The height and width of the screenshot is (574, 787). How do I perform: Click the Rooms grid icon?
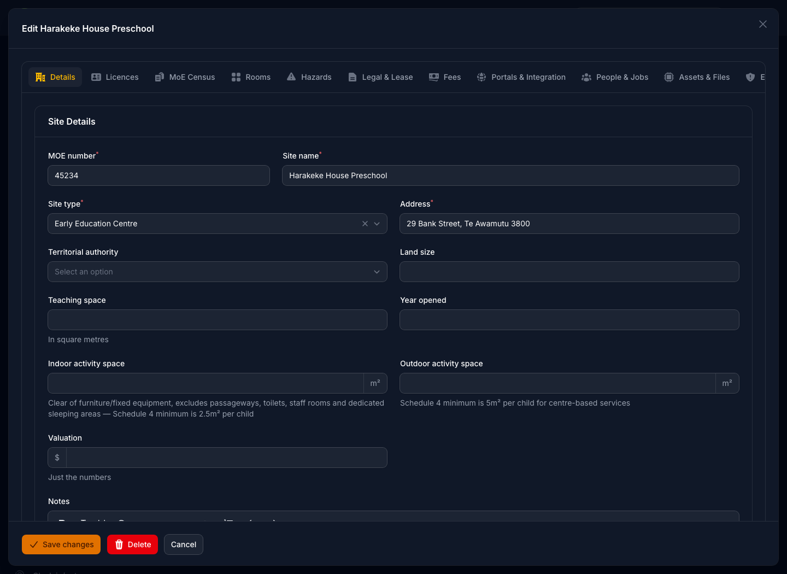tap(236, 77)
